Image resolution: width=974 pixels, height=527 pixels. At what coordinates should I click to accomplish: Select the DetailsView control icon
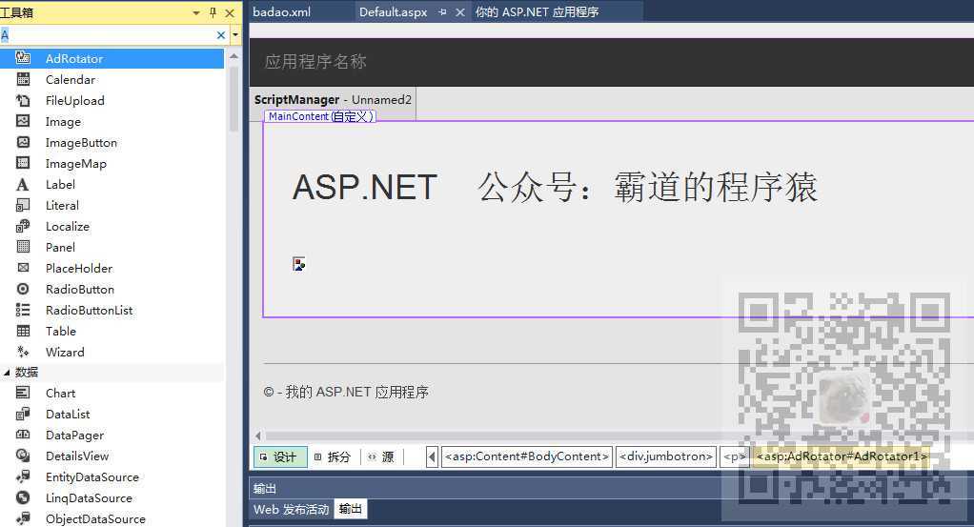[23, 456]
